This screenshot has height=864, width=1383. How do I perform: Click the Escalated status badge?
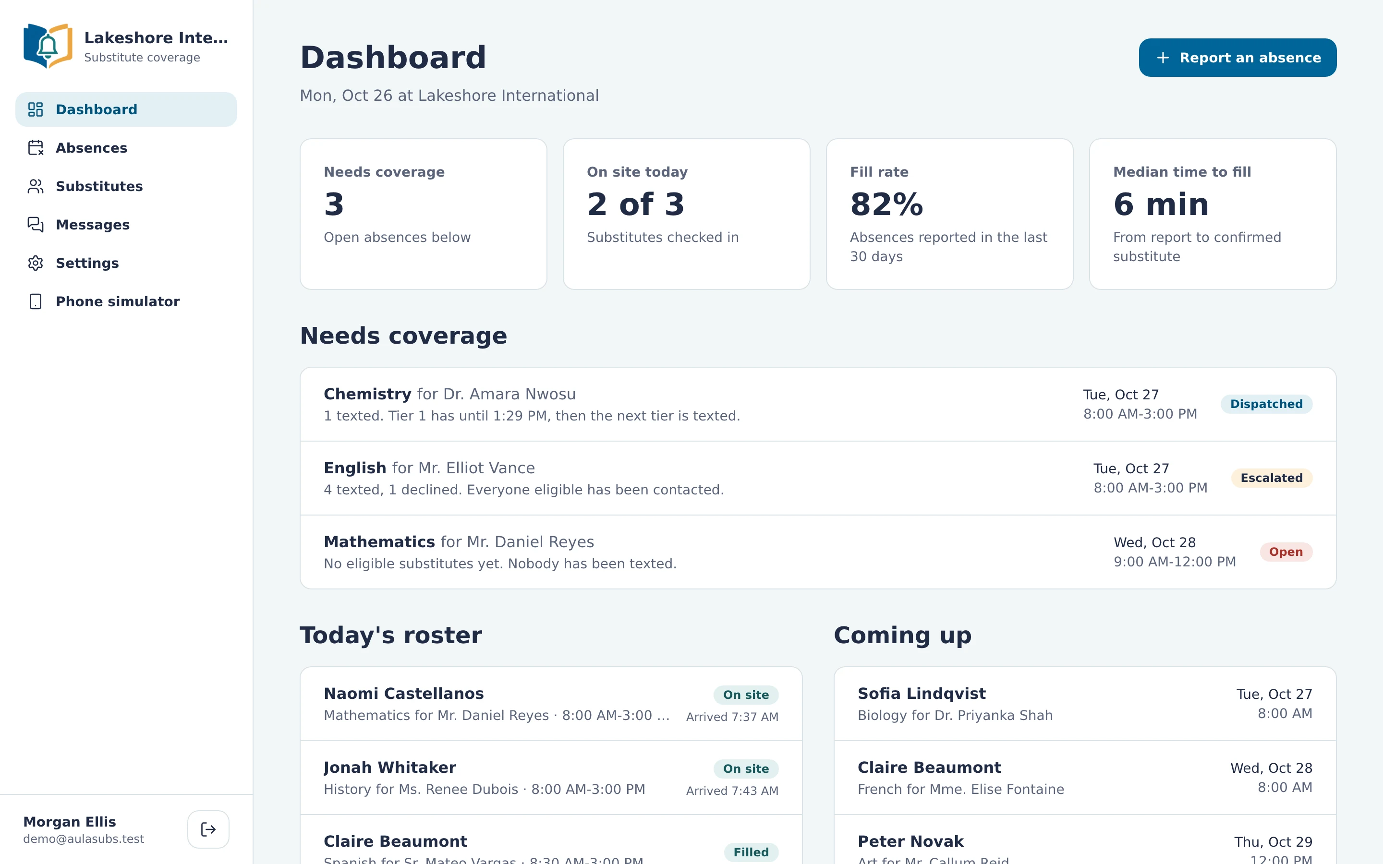point(1272,478)
